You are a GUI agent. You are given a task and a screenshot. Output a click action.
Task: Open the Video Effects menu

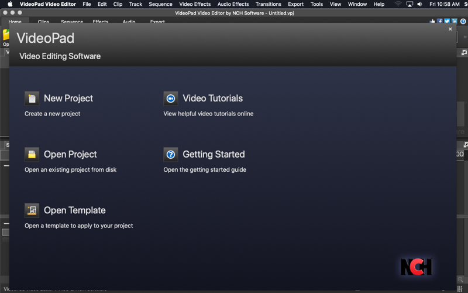(x=195, y=4)
